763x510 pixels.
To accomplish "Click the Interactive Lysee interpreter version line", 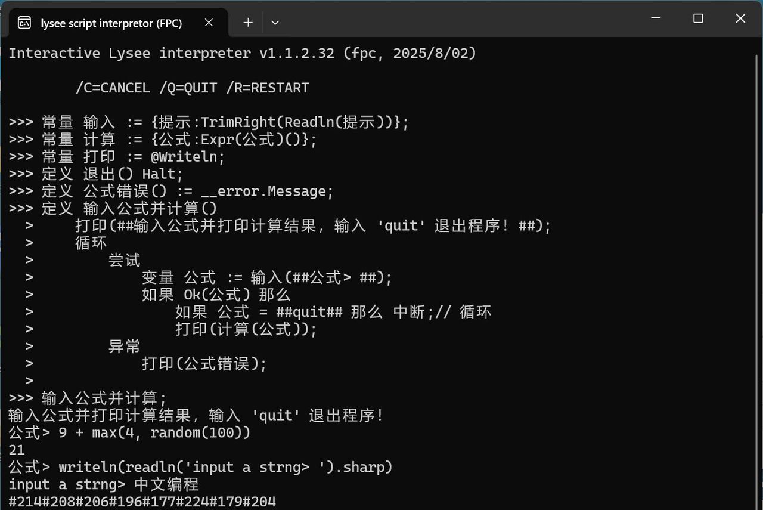I will (242, 53).
